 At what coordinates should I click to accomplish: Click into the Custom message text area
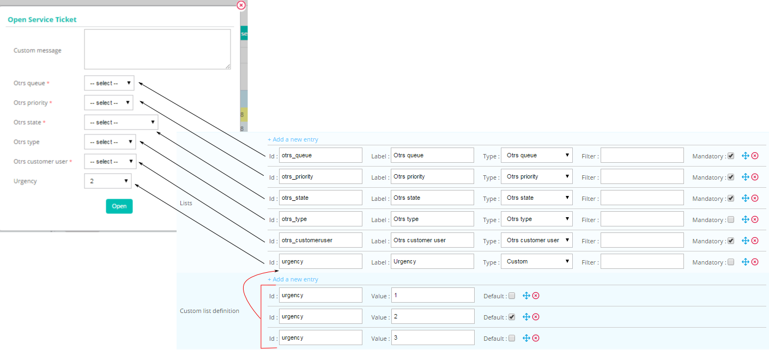158,50
